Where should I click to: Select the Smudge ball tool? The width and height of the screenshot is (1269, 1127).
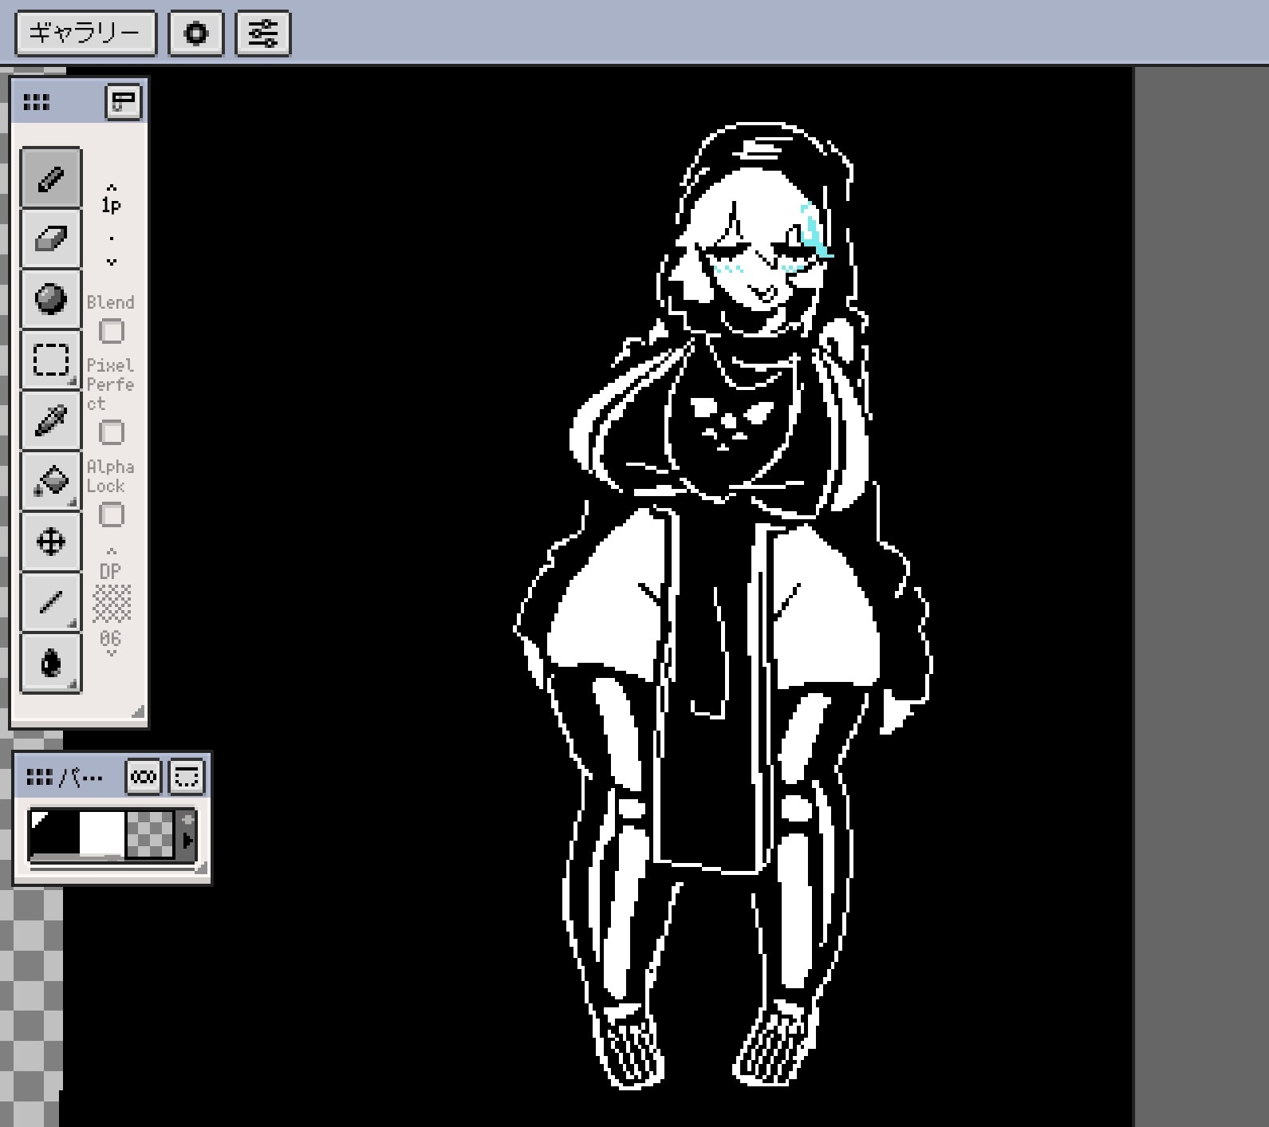pos(50,299)
